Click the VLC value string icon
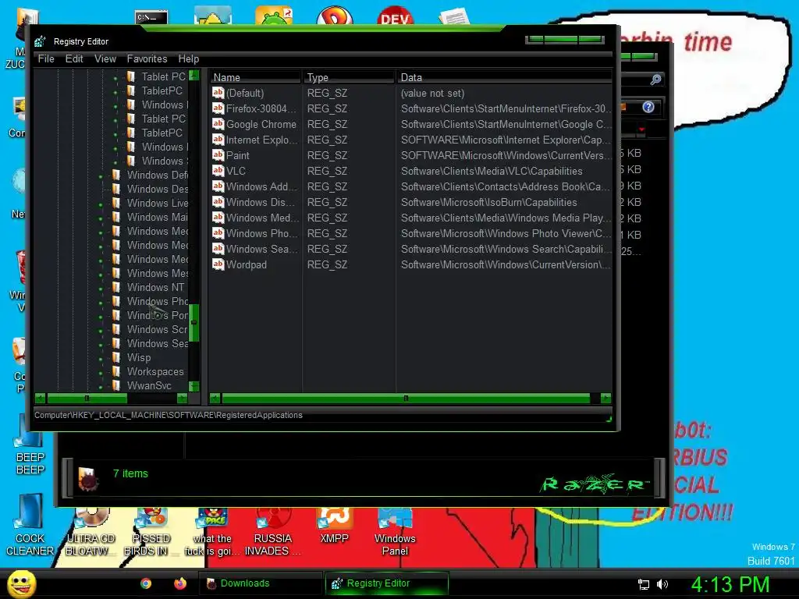 tap(218, 171)
